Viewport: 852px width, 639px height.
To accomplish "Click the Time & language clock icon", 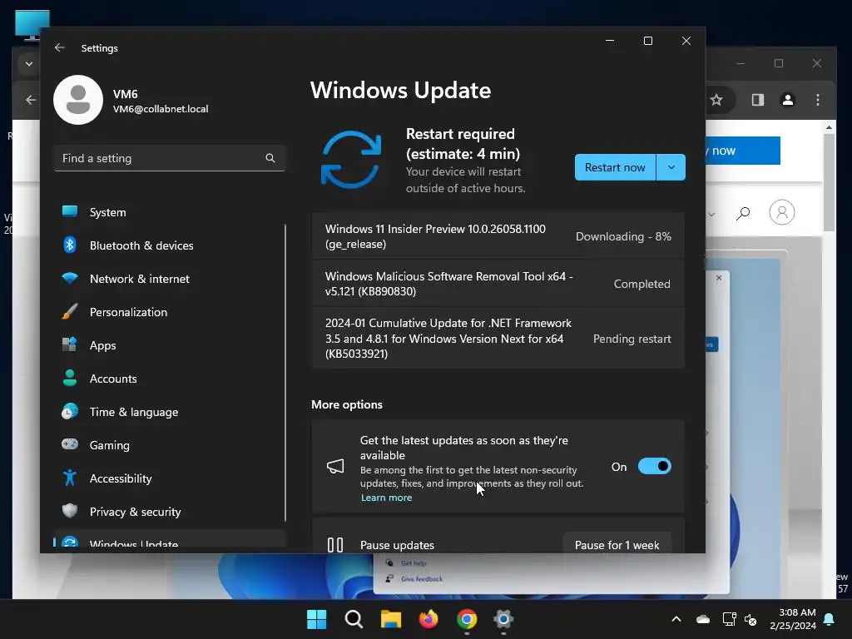I will point(70,411).
